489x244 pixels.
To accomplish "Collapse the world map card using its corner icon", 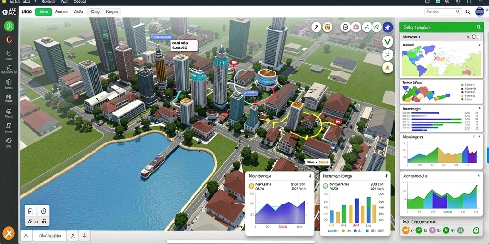I will click(x=479, y=45).
